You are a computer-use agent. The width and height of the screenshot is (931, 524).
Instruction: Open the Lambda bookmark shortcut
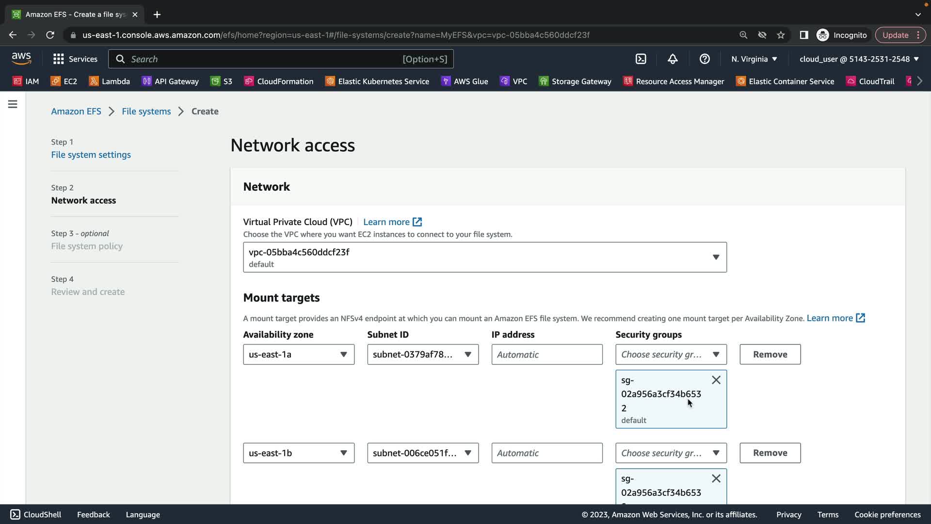(x=110, y=81)
